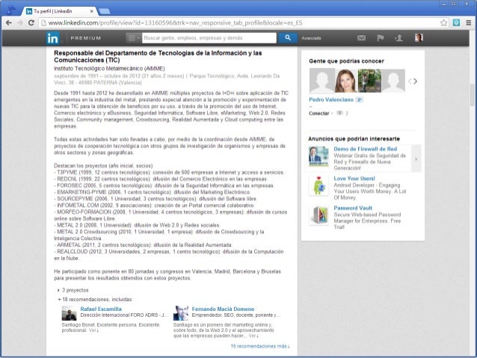Screen dimensions: 477x358
Task: Click Rafael Escamilla's photo thumbnail
Action: [x=69, y=313]
